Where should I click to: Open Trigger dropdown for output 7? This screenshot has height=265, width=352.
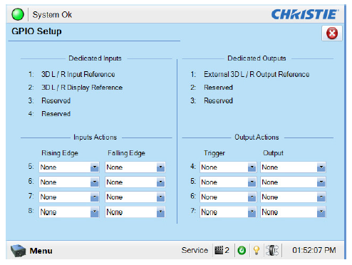pos(228,212)
